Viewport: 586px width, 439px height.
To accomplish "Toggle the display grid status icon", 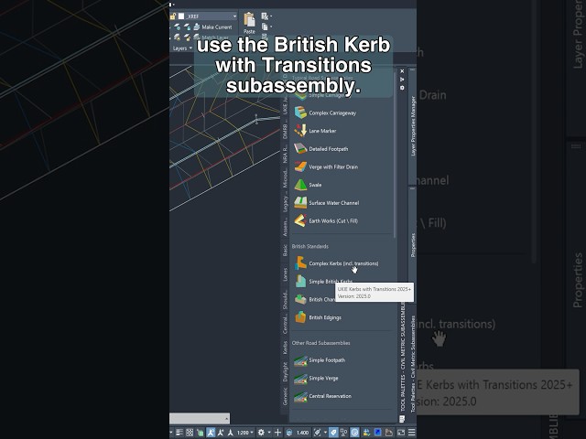I will (x=190, y=433).
